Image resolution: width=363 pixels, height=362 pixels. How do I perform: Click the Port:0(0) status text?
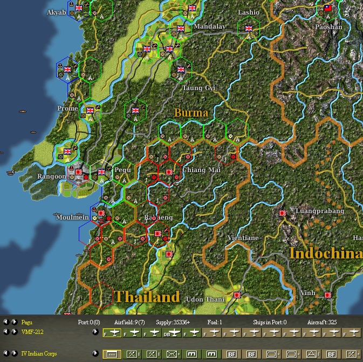pos(89,322)
